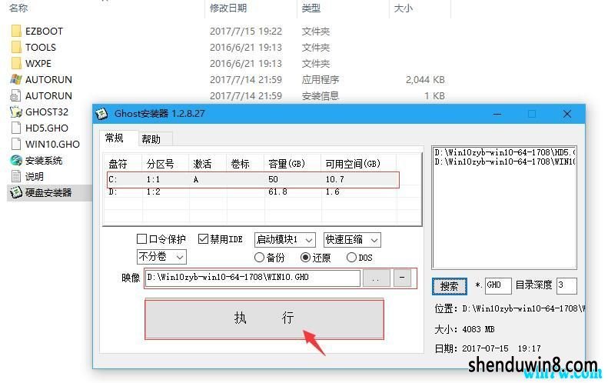Viewport: 608px width, 383px height.
Task: Click the 容量(GB) column header
Action: [x=293, y=164]
